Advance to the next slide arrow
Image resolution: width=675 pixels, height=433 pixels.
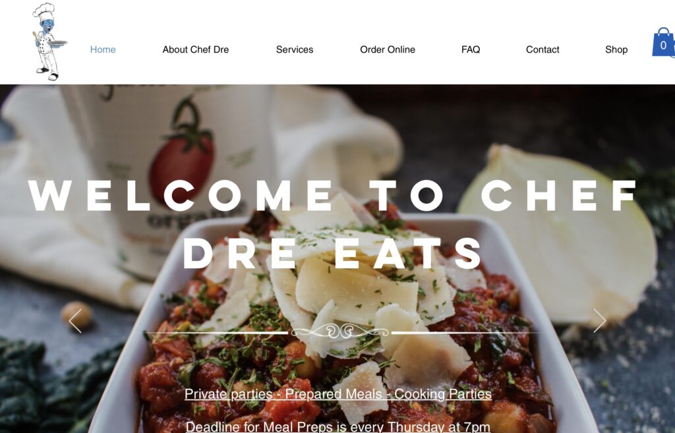click(x=600, y=321)
